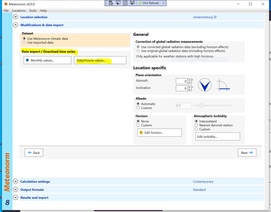Click the Output formats heading
Screen dimensions: 271x212
click(32, 190)
